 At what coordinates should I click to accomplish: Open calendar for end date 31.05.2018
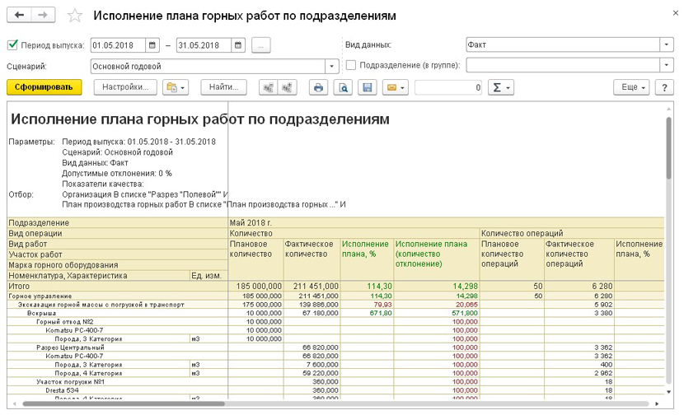(x=238, y=45)
